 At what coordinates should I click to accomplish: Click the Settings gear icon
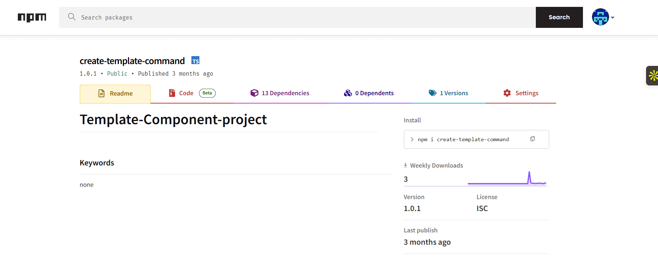pyautogui.click(x=507, y=93)
